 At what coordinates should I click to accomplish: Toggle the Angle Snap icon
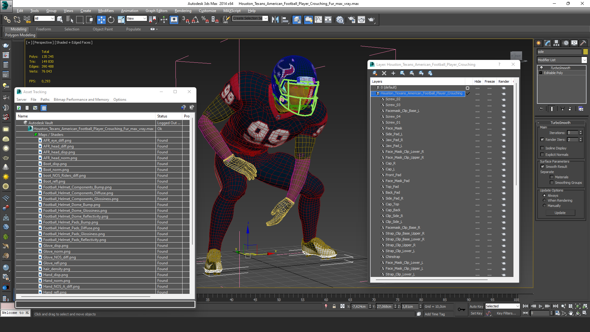click(x=195, y=20)
